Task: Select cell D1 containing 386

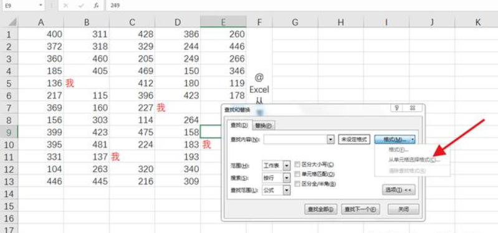Action: [178, 34]
